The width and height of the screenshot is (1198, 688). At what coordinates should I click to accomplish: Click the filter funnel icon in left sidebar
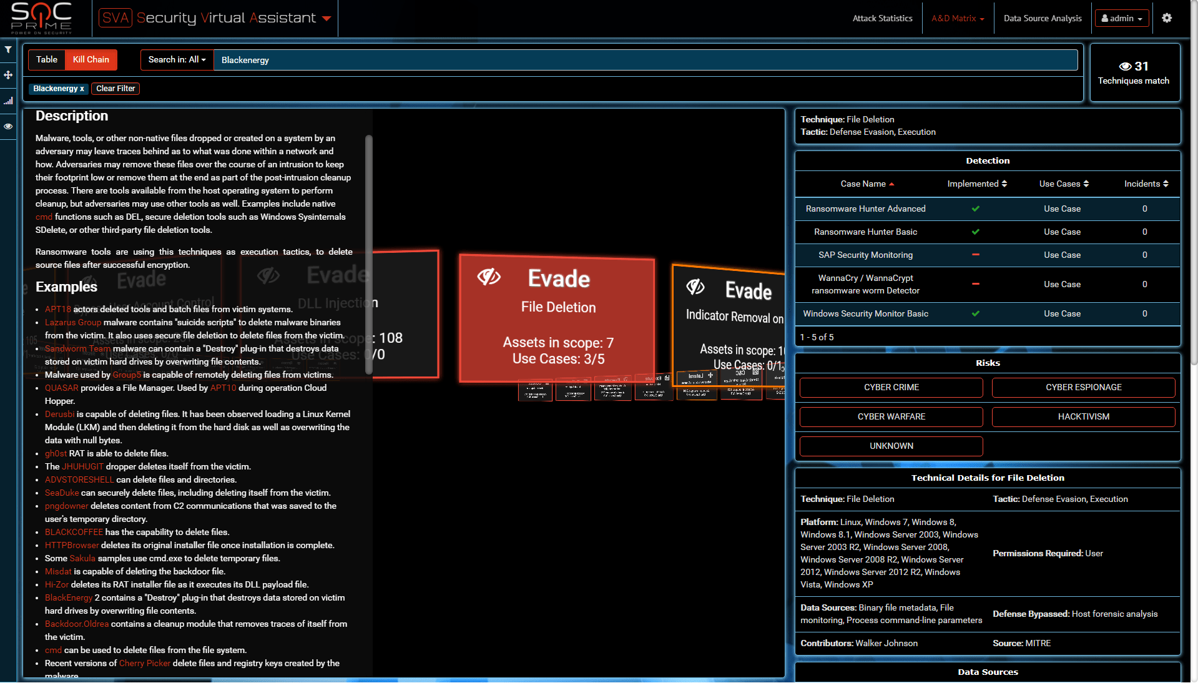[8, 50]
